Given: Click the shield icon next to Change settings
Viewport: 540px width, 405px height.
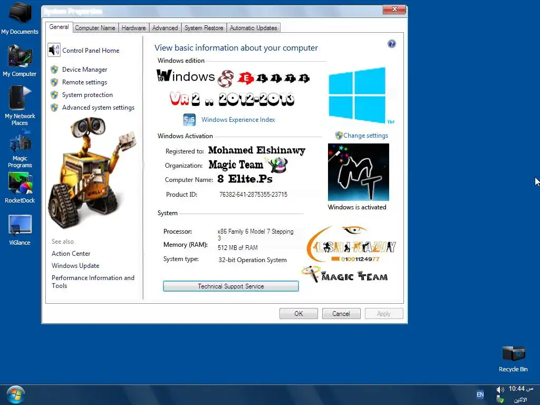Looking at the screenshot, I should point(339,136).
